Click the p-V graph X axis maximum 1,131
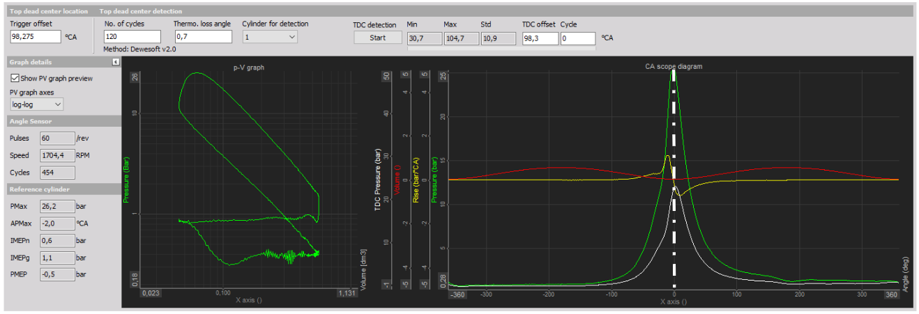 347,293
